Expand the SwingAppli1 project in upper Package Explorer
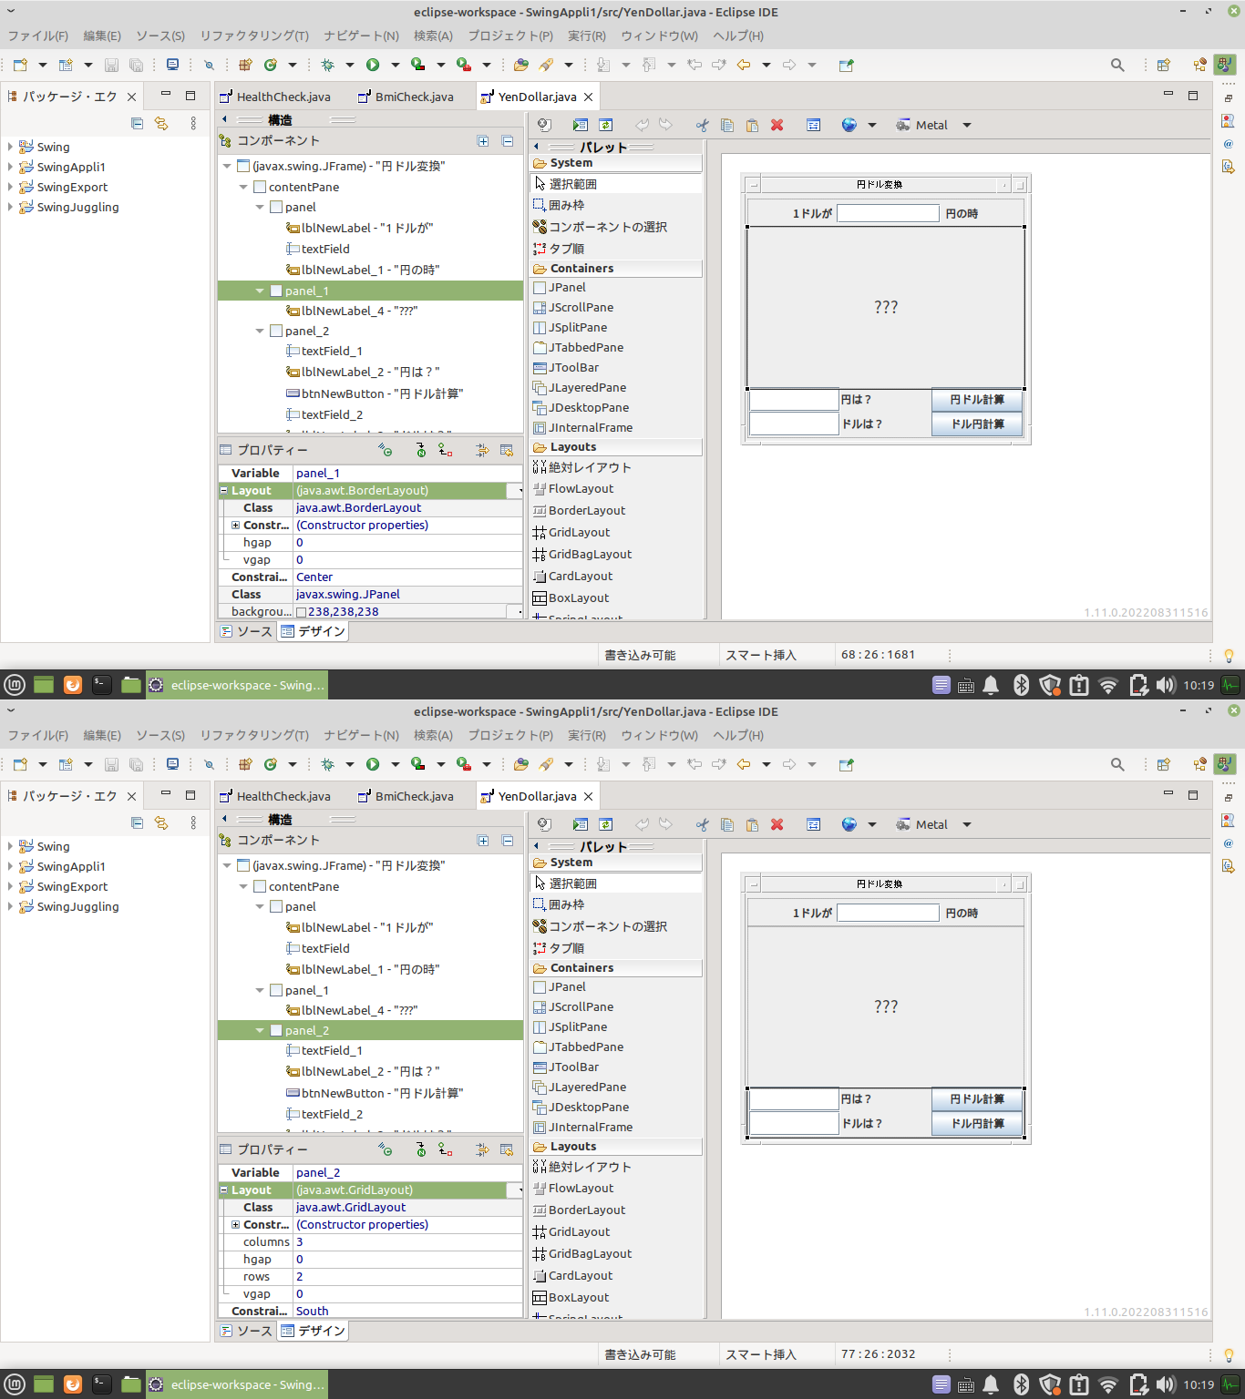 [10, 167]
